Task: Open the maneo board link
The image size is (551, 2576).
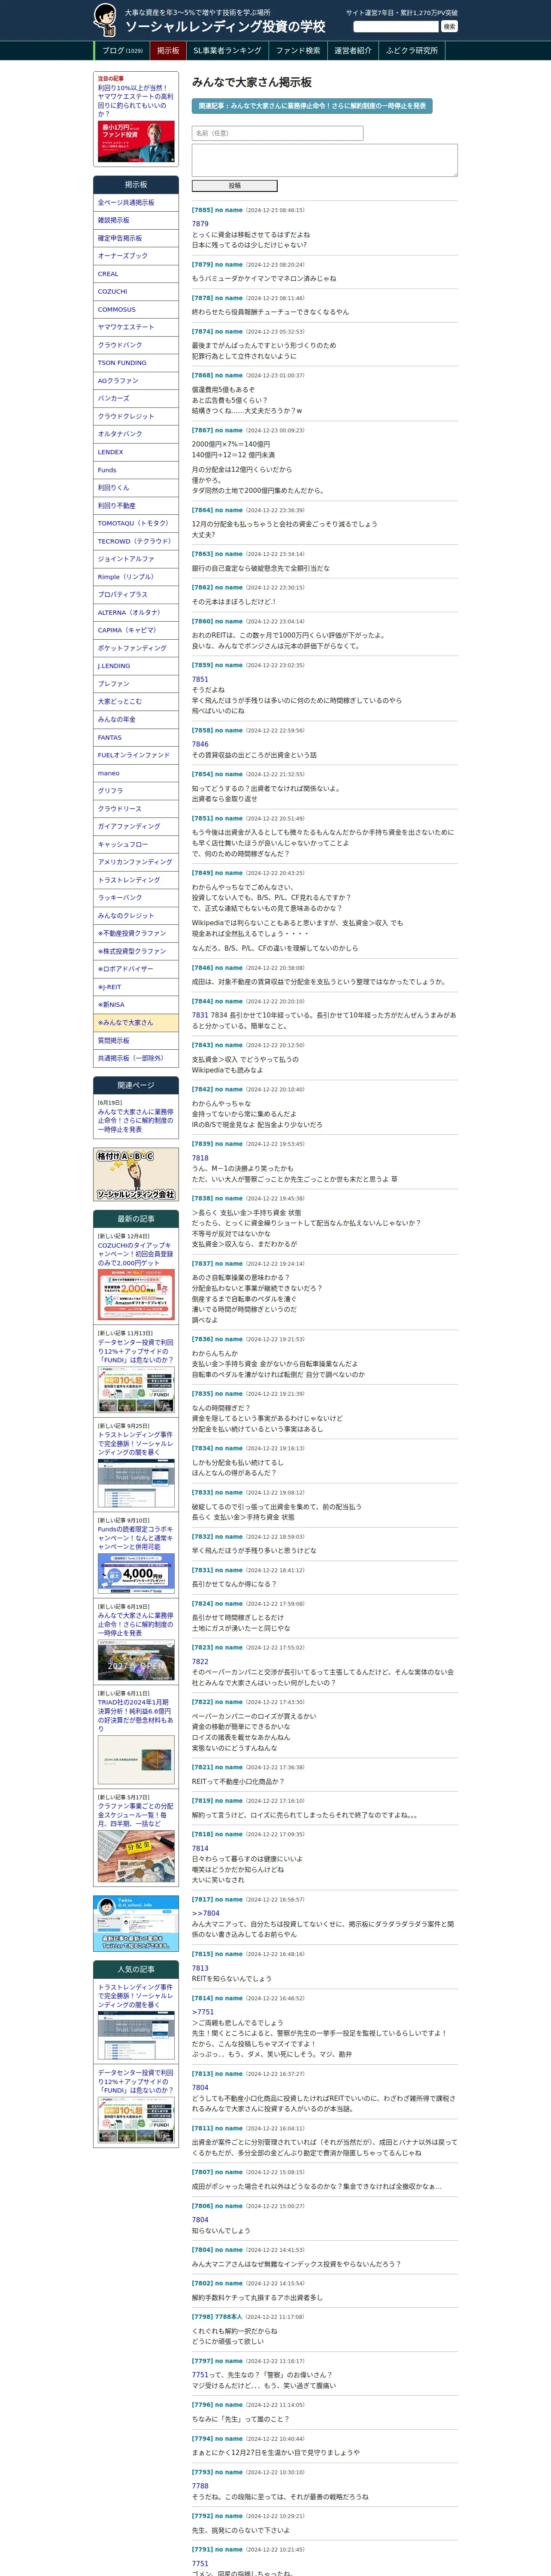Action: (x=136, y=773)
